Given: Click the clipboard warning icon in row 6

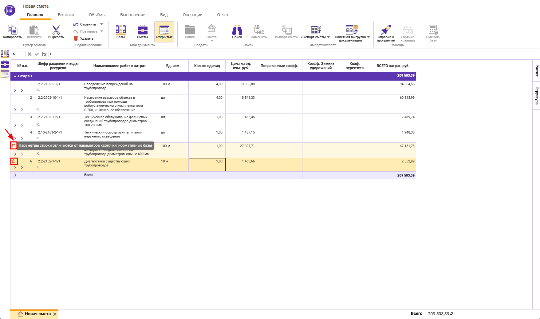Looking at the screenshot, I should (14, 161).
